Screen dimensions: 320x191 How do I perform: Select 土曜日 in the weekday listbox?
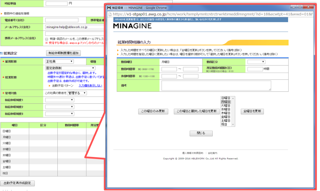pyautogui.click(x=226, y=121)
